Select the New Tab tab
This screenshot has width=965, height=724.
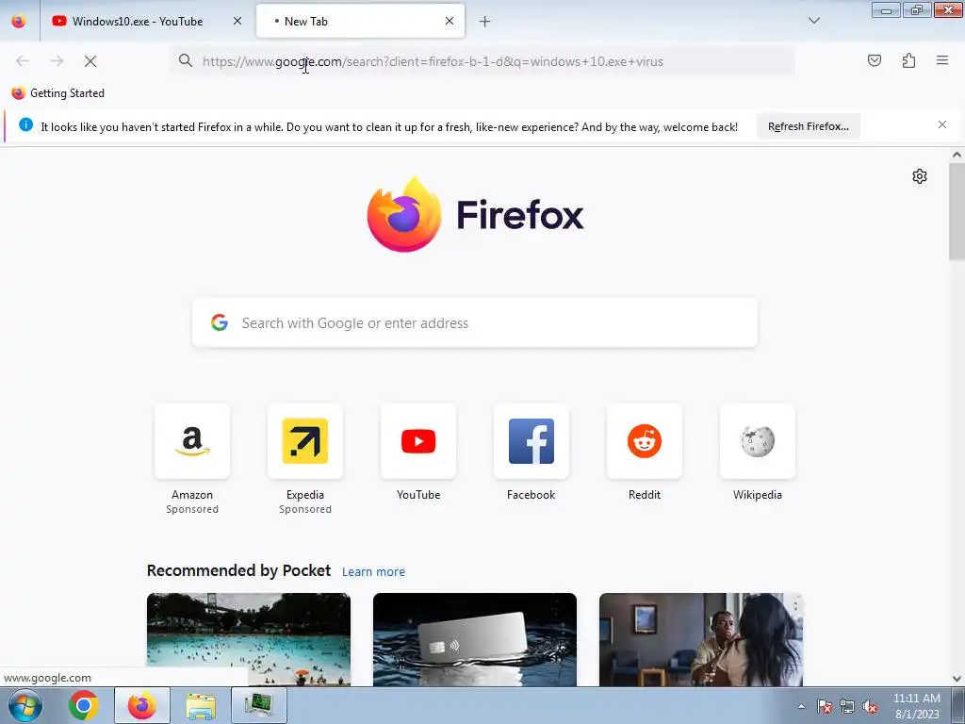[361, 21]
